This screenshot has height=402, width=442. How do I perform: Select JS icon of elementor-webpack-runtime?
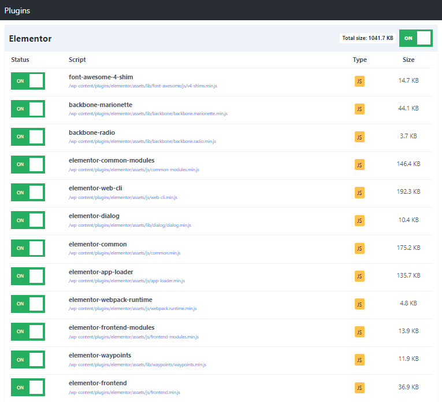pos(359,304)
